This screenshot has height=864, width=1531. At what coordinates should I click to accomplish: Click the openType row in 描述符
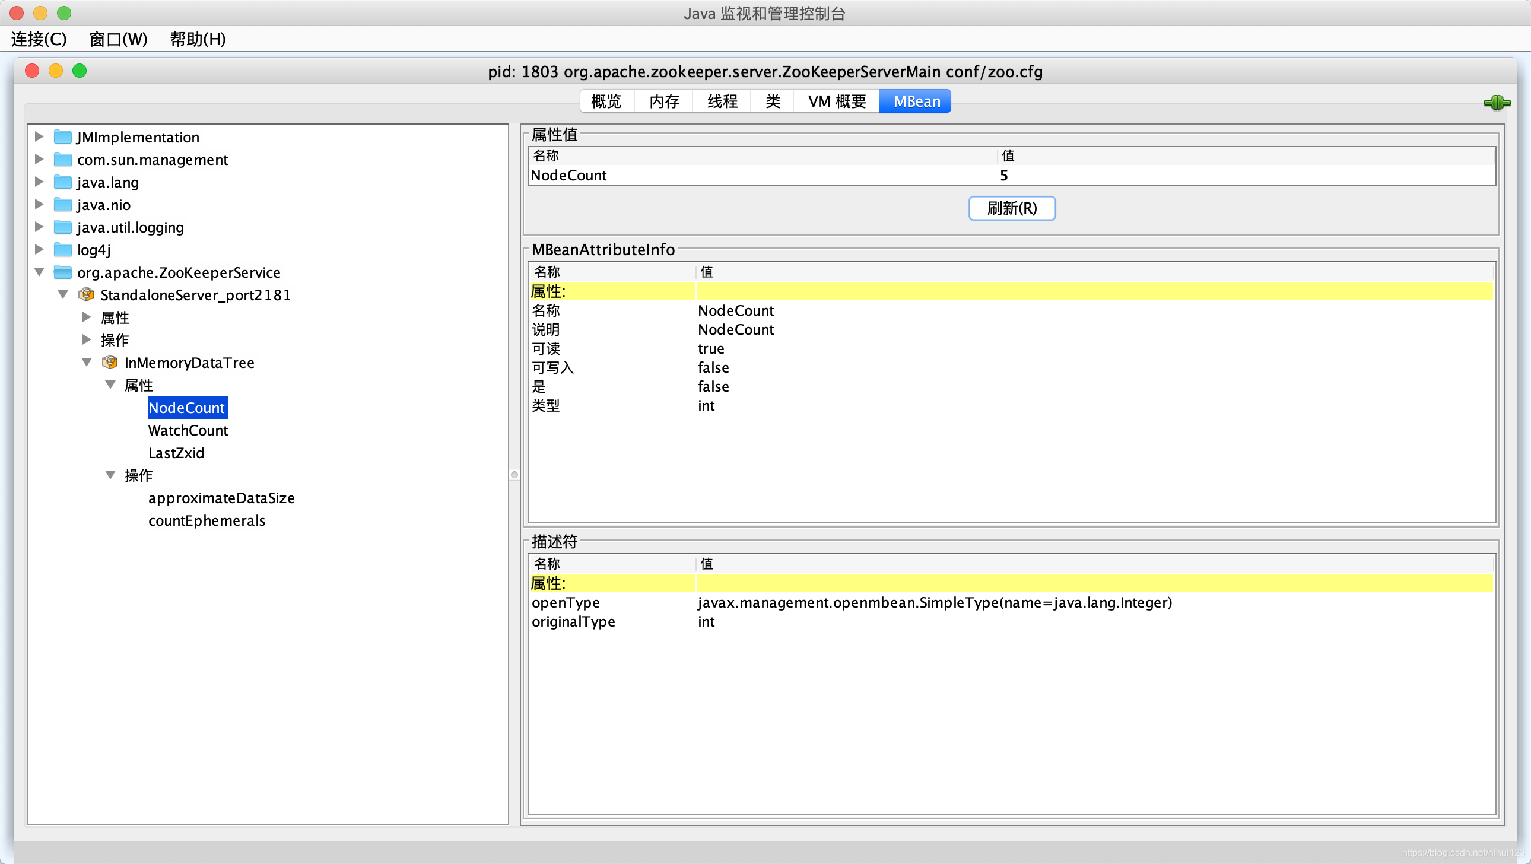[1011, 602]
